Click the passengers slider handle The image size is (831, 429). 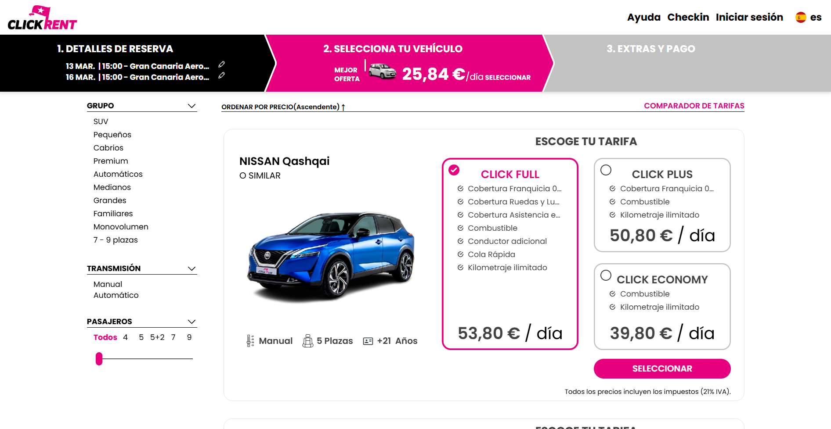(99, 359)
